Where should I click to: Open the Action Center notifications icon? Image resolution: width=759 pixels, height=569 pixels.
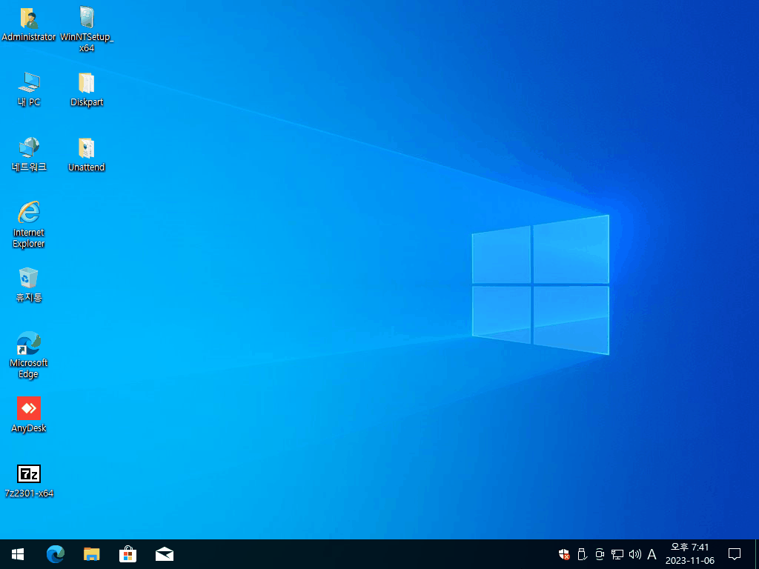pos(735,554)
